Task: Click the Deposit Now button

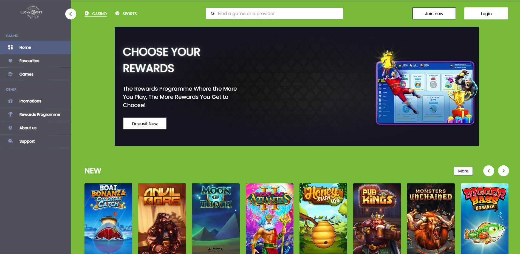Action: pyautogui.click(x=145, y=123)
